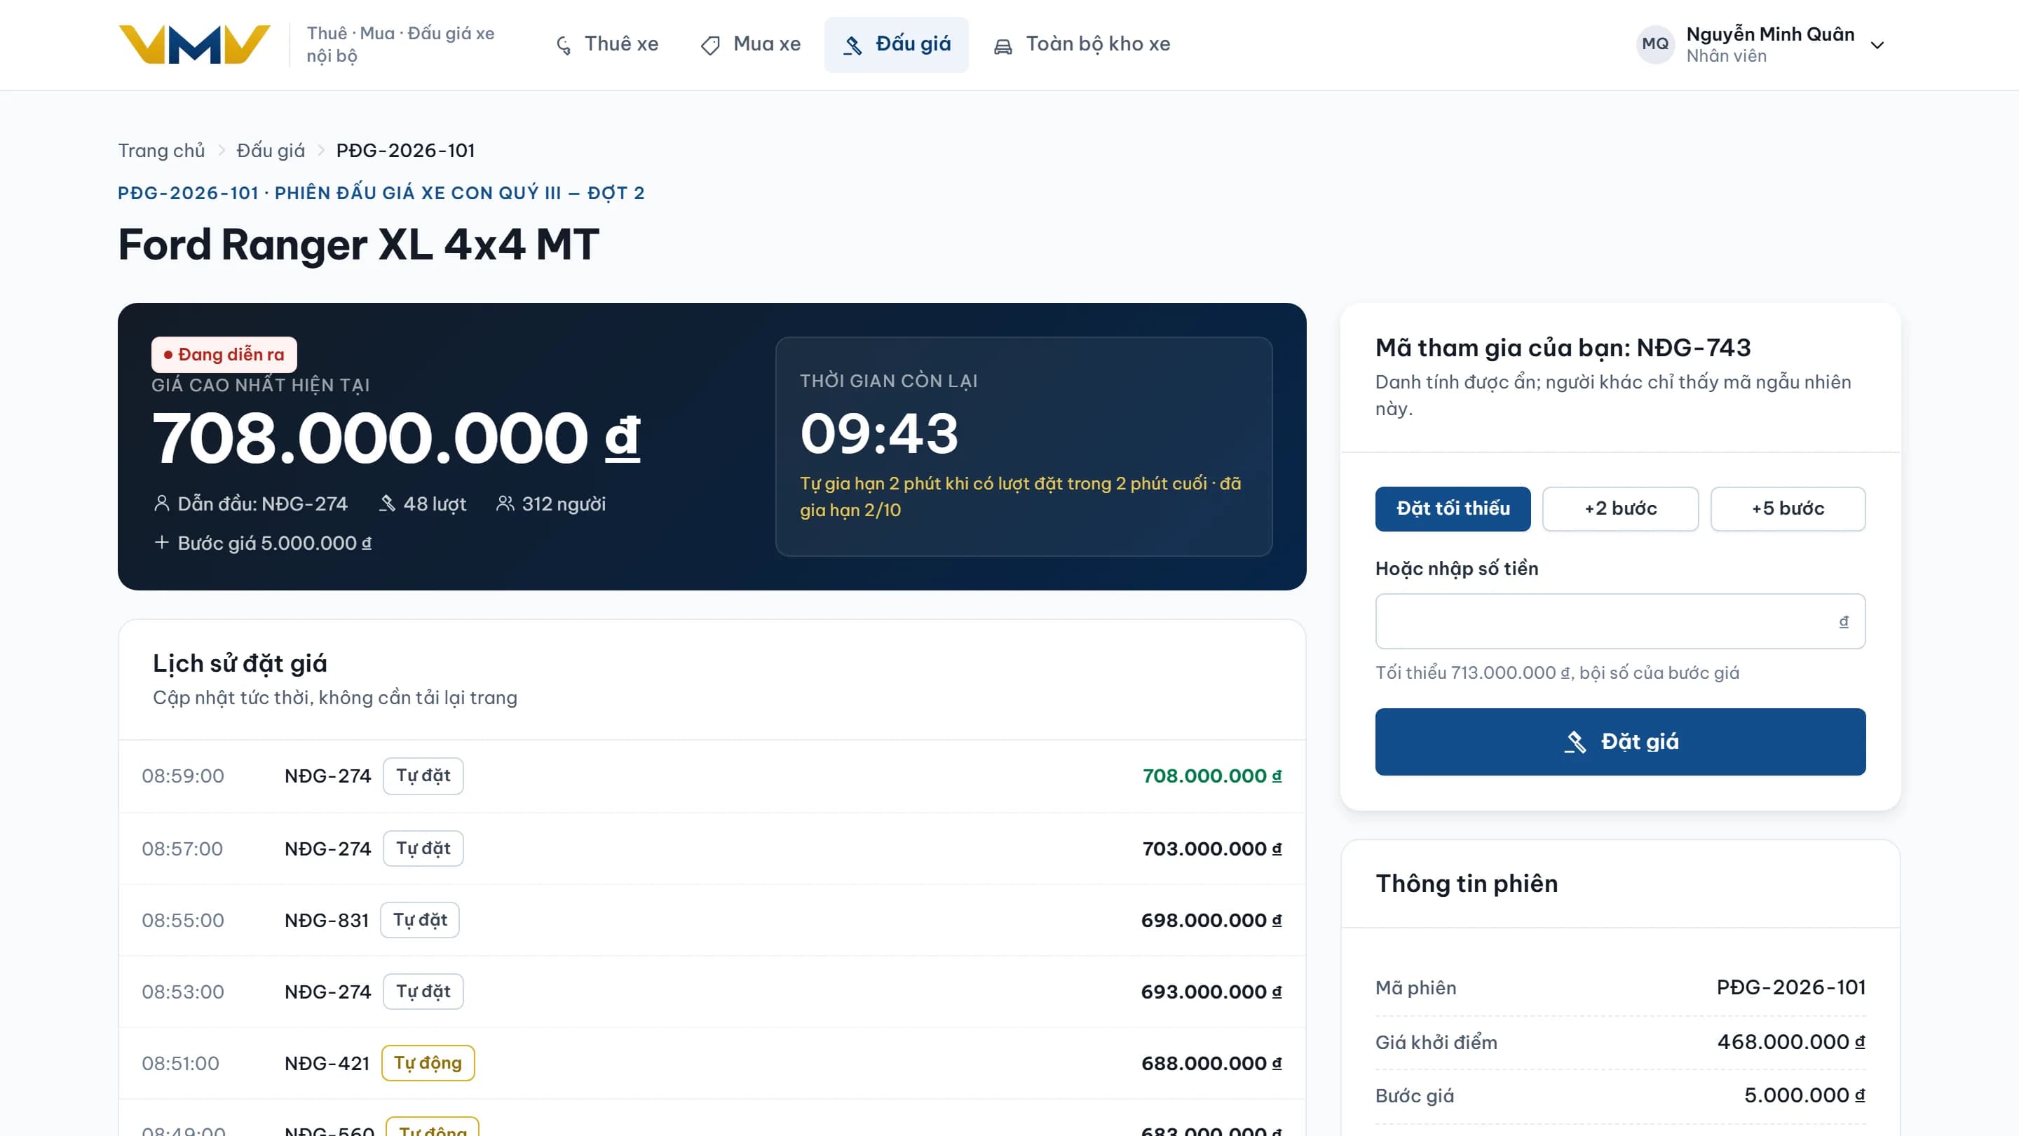Click the gavel icon in Đấu giá tab
Viewport: 2019px width, 1136px height.
852,46
